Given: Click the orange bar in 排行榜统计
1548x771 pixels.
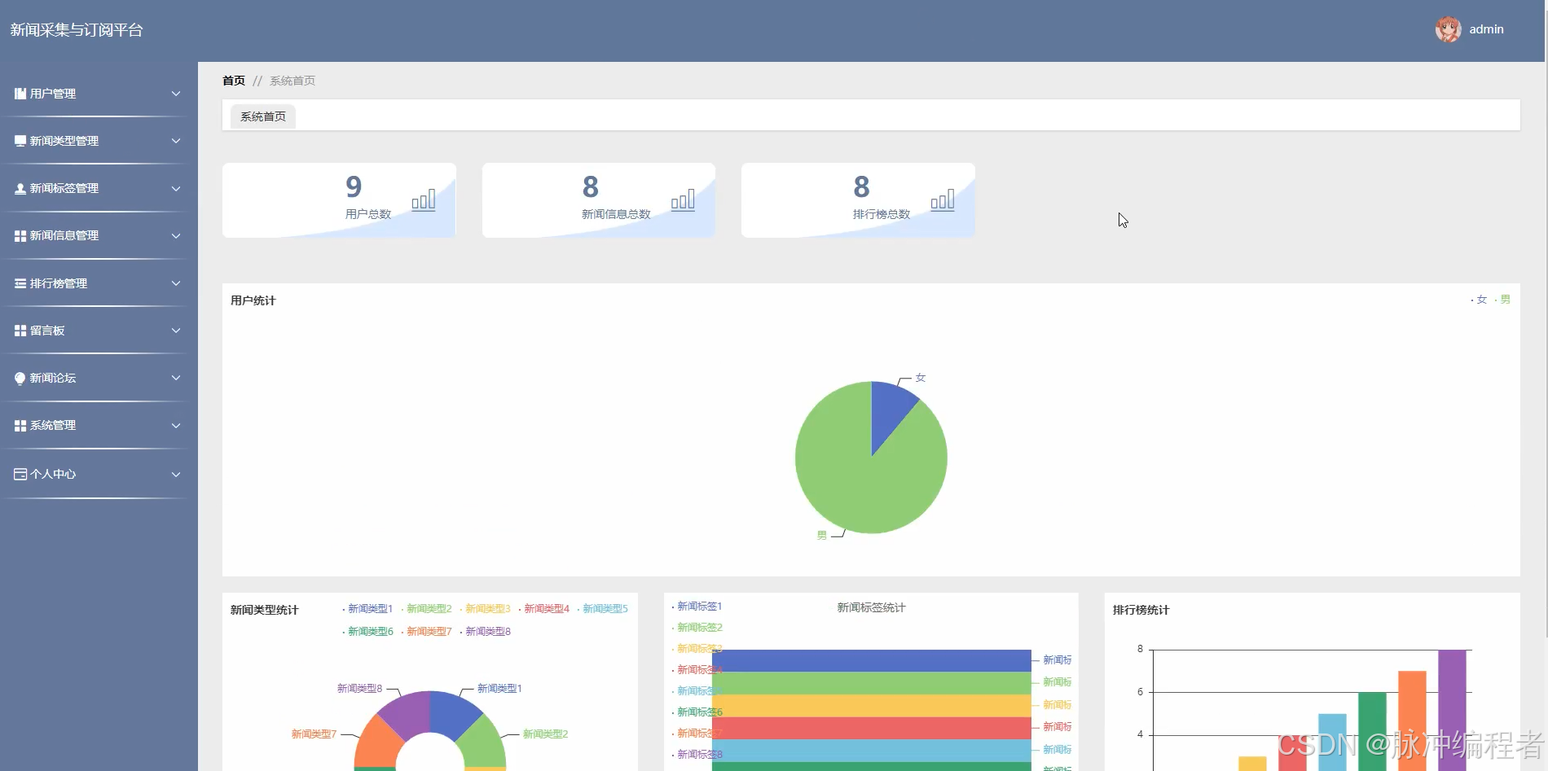Looking at the screenshot, I should (1412, 721).
